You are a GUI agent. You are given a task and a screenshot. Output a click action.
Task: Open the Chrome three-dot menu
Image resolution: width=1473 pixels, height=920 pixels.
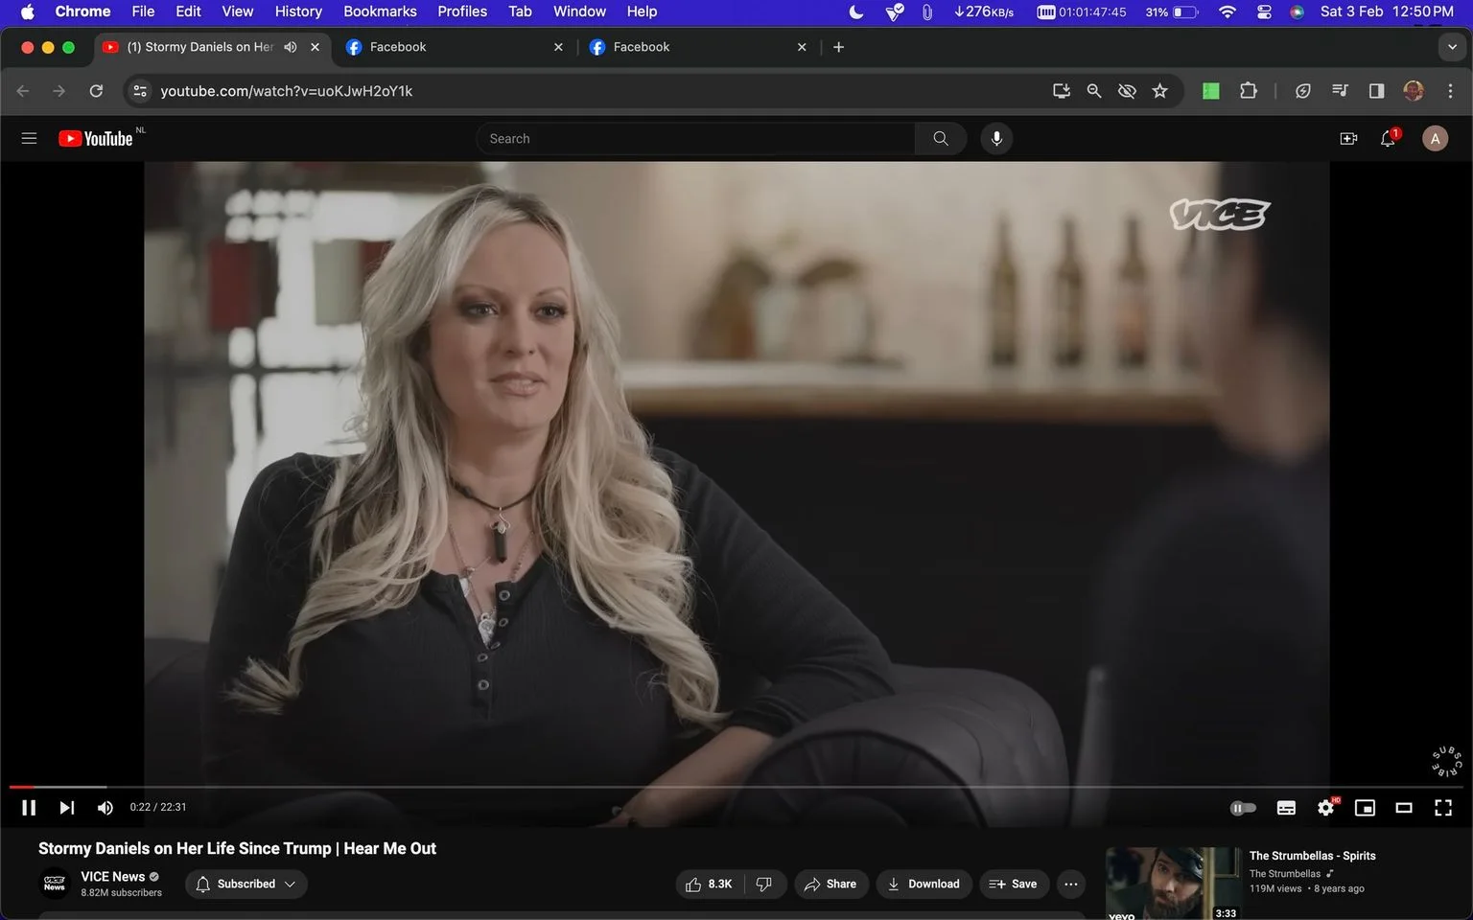pos(1450,91)
